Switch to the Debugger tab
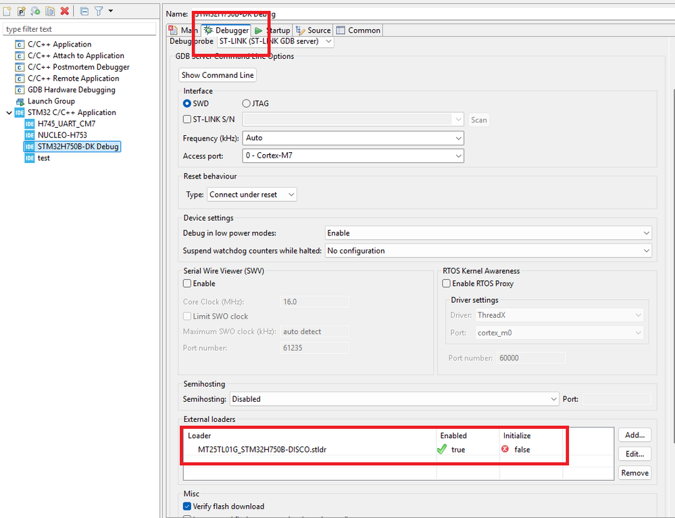This screenshot has width=675, height=518. [226, 30]
